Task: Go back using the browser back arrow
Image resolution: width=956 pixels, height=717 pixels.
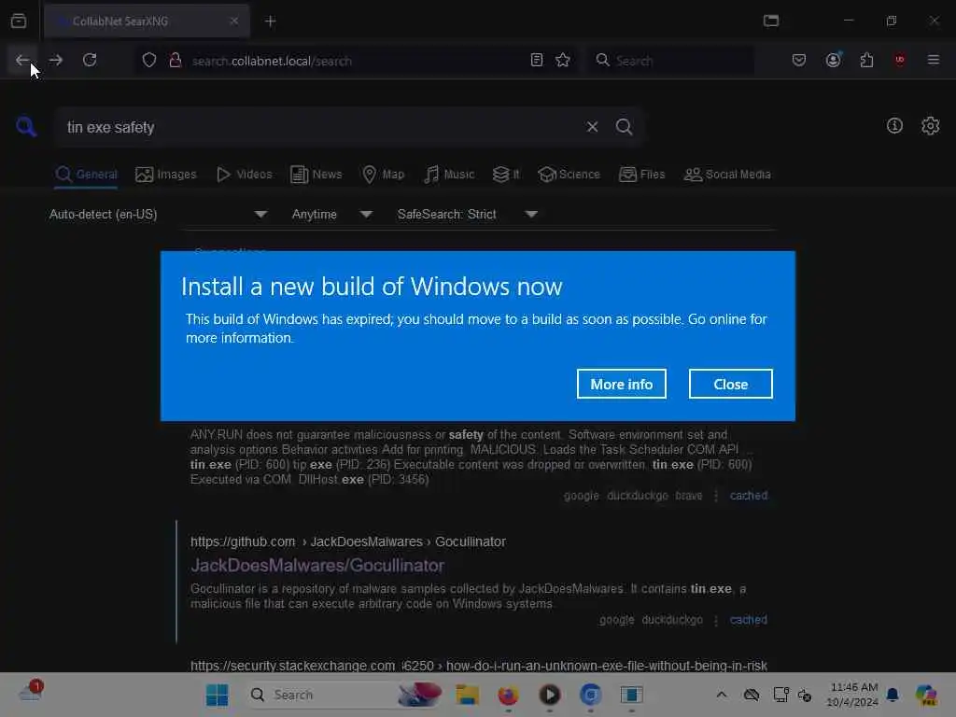Action: coord(22,60)
